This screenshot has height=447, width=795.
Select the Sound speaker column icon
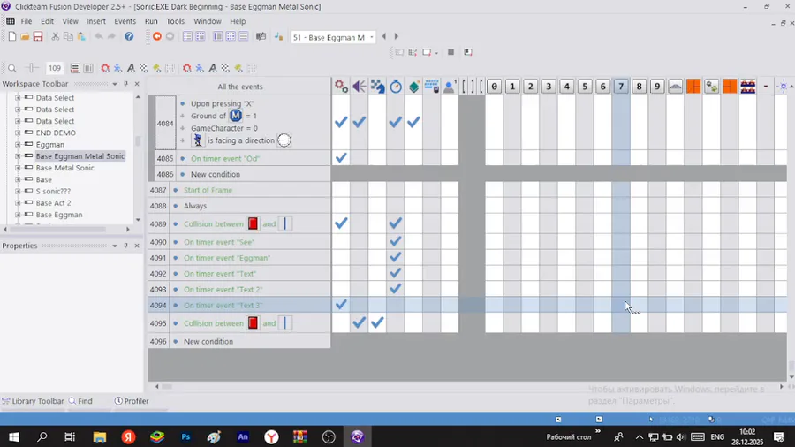click(360, 87)
